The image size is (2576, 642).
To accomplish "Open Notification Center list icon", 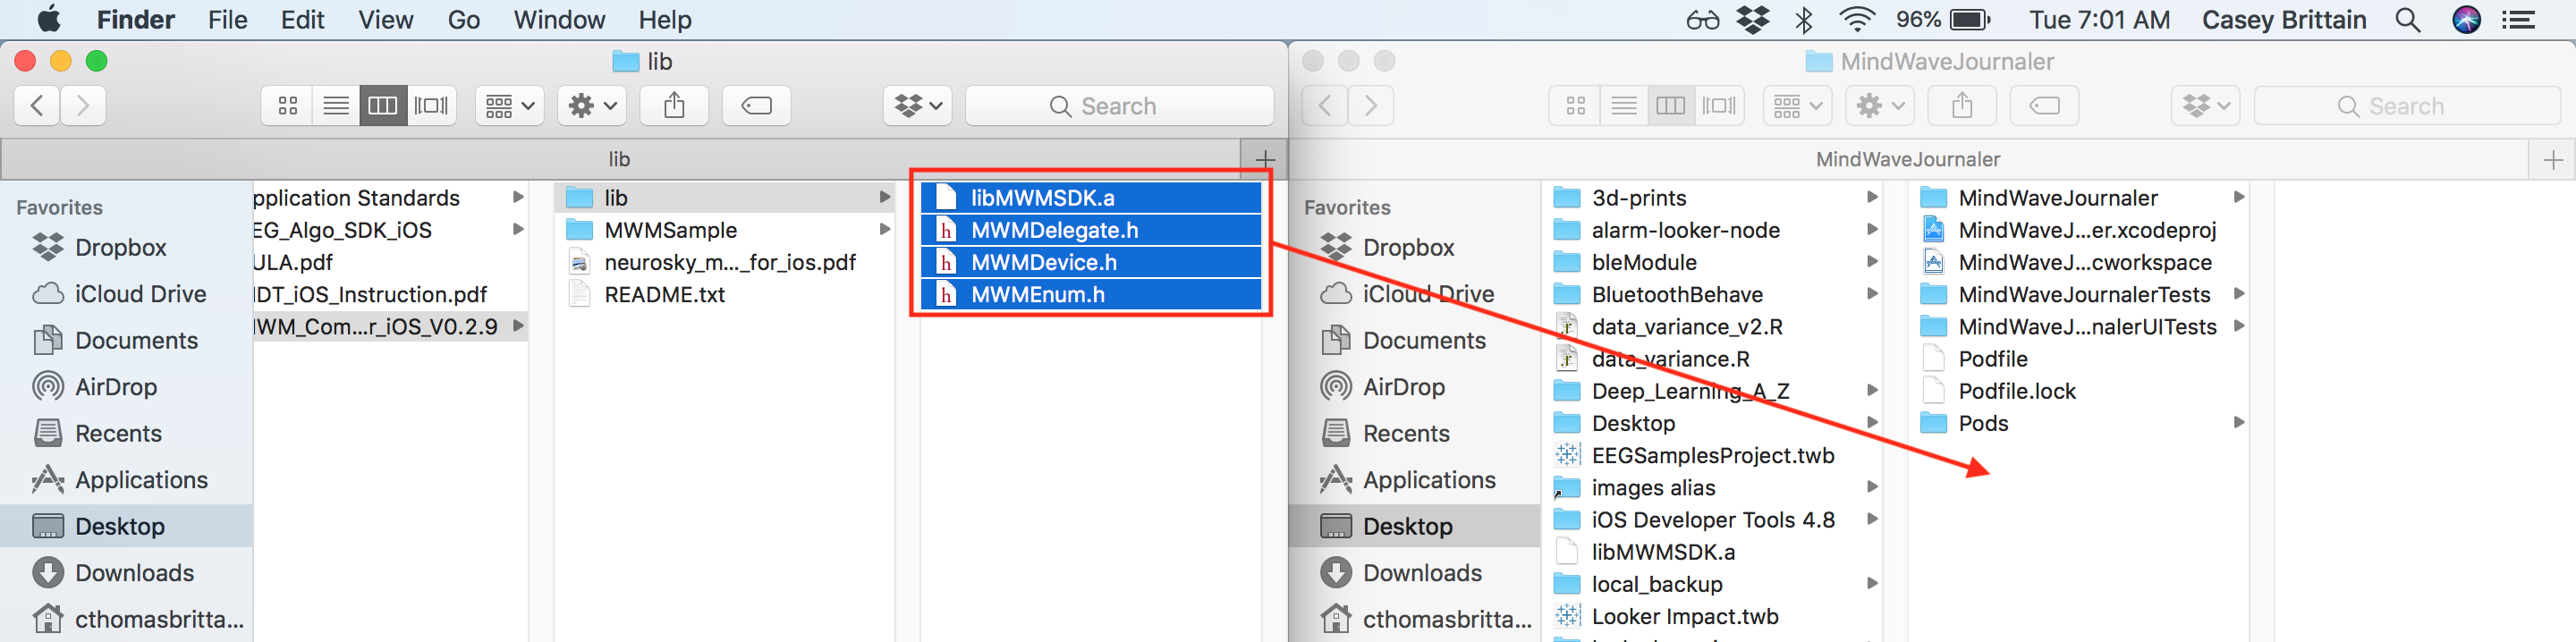I will click(x=2518, y=20).
